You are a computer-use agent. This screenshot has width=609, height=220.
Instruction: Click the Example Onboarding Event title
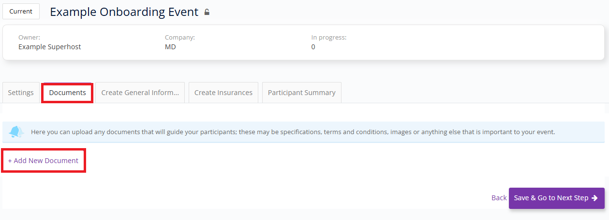click(x=124, y=12)
